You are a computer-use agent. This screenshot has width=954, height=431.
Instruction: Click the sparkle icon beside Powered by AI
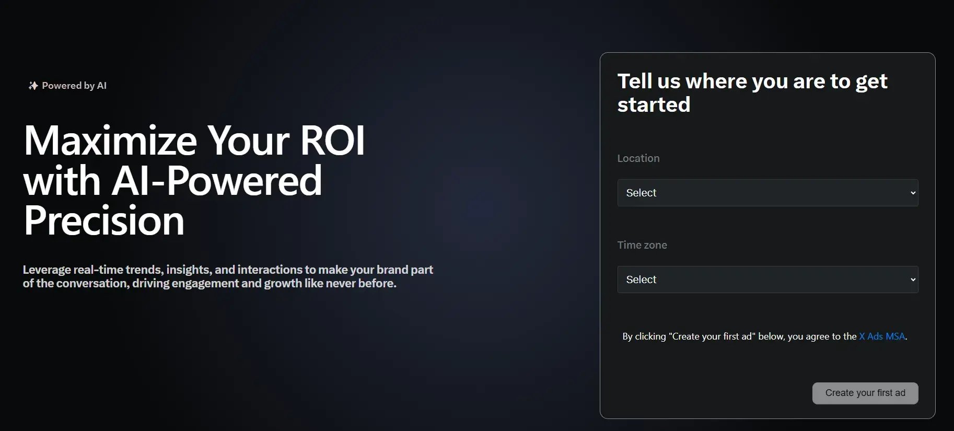[33, 86]
